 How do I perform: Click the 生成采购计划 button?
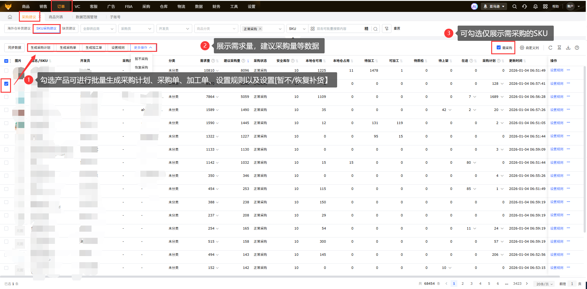pos(40,48)
